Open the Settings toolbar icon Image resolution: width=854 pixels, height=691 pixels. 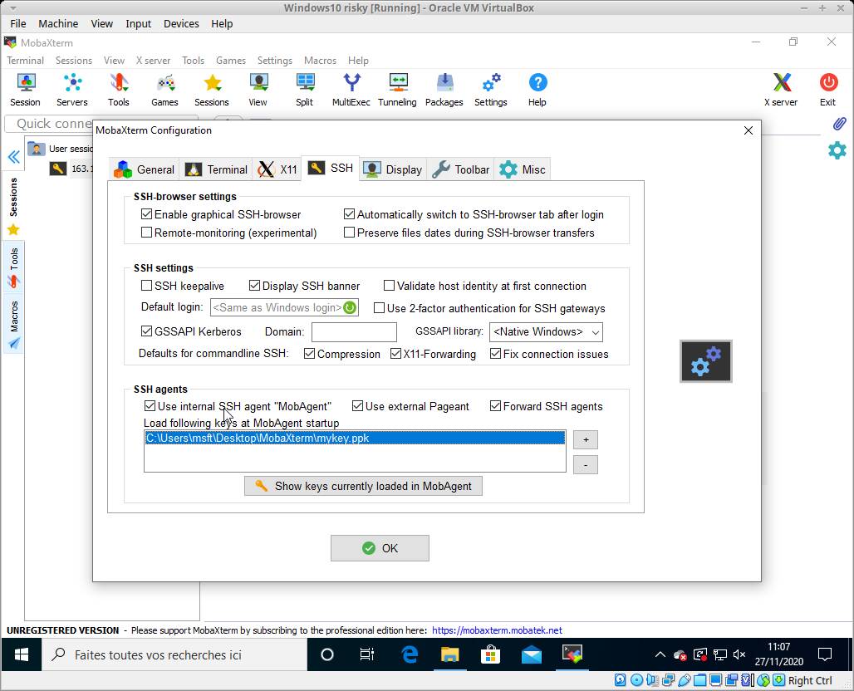[491, 90]
